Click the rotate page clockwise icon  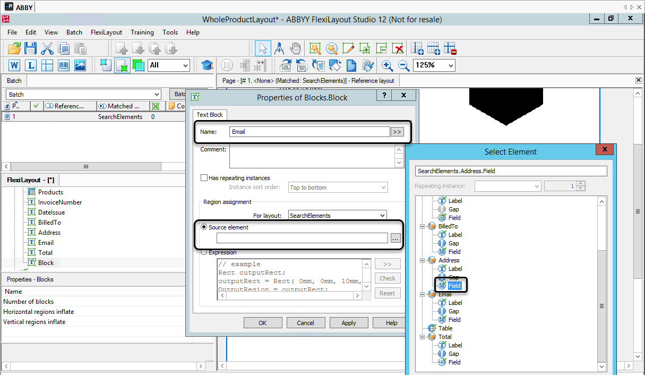pyautogui.click(x=286, y=65)
